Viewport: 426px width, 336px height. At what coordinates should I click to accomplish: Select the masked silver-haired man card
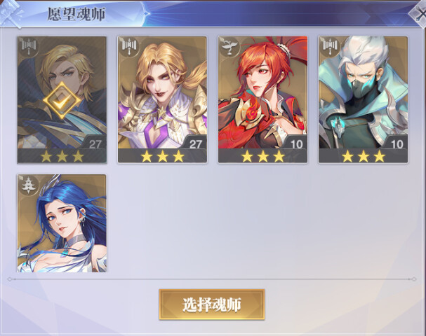(364, 100)
